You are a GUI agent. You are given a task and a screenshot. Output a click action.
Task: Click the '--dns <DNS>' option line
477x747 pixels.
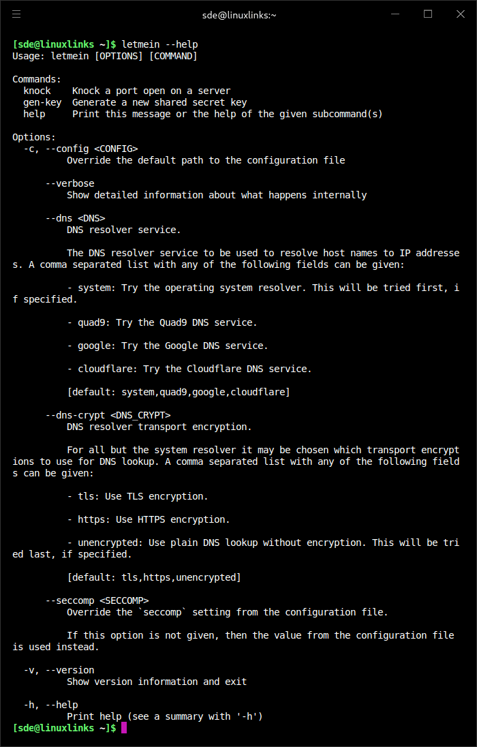75,218
